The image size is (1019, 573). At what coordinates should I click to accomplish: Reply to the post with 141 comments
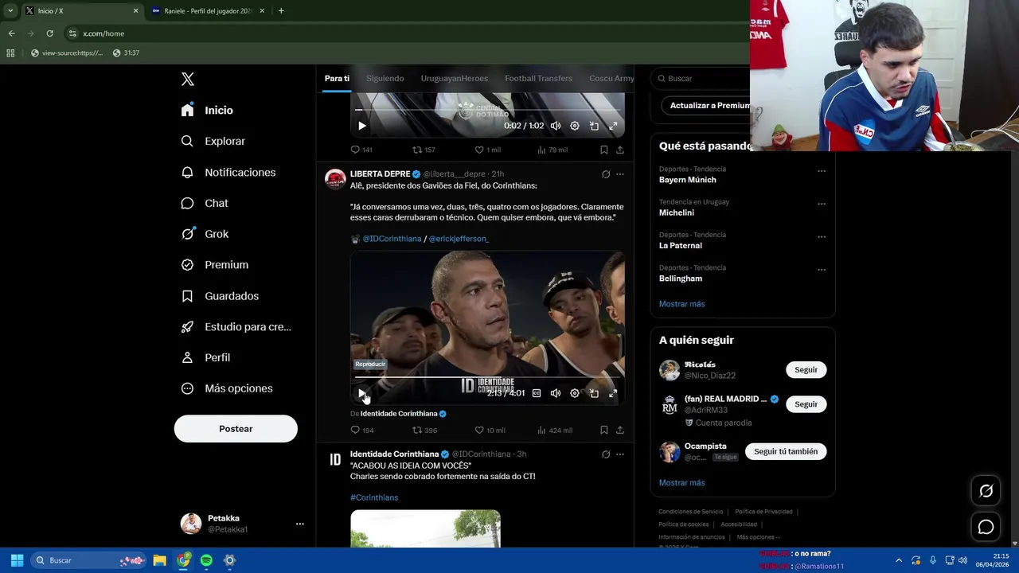tap(361, 150)
